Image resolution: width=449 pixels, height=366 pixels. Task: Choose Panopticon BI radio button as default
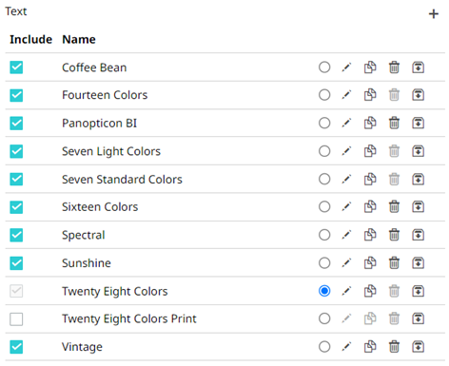(x=324, y=123)
